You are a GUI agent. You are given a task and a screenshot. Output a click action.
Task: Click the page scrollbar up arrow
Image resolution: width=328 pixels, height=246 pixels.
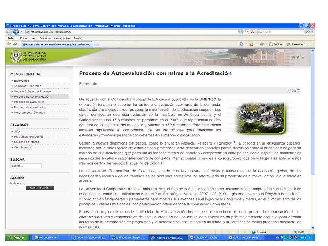tap(313, 51)
